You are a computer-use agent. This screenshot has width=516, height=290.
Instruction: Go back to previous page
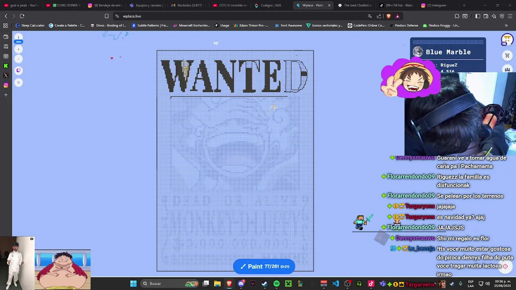[x=6, y=16]
